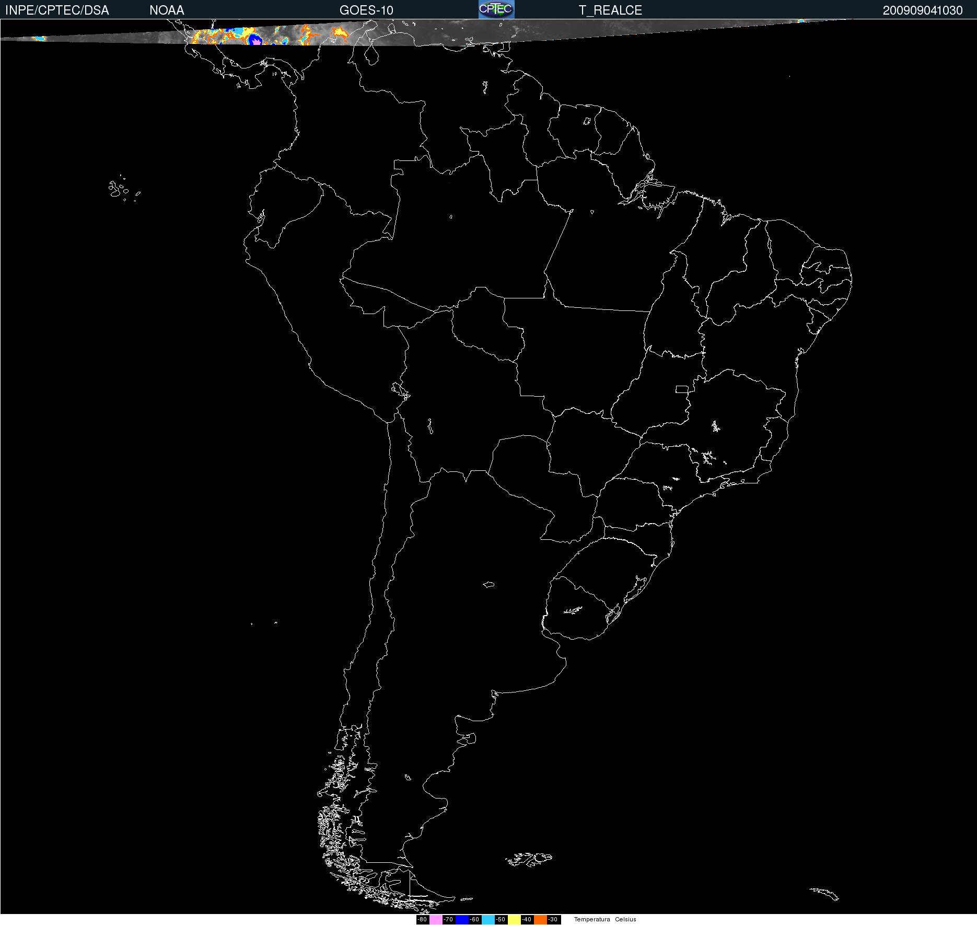Pick the light blue legend swatch

488,920
